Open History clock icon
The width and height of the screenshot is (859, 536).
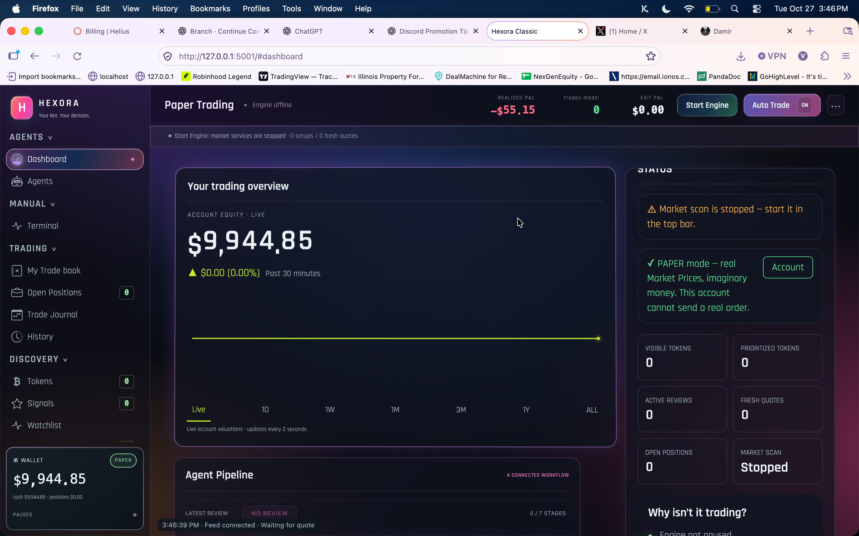17,336
